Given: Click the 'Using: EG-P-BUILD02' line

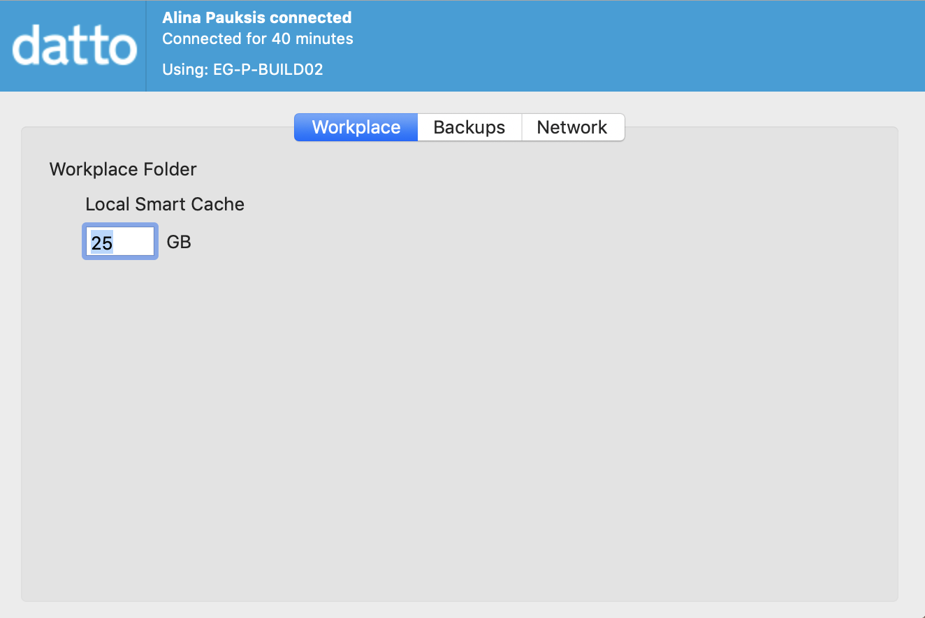Looking at the screenshot, I should (x=242, y=69).
